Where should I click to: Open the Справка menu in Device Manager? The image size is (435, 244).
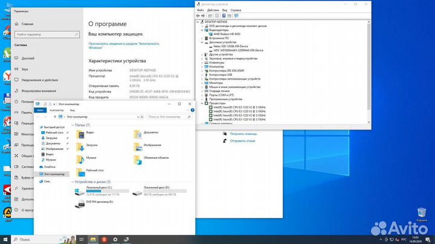[236, 10]
